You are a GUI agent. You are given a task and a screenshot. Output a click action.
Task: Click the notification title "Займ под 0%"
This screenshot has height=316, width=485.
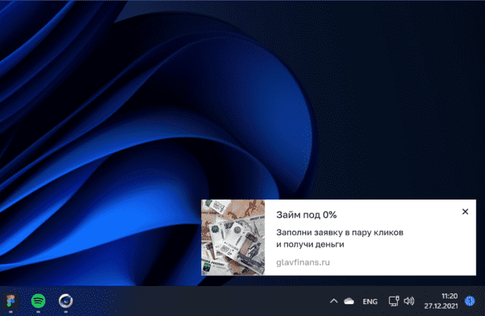coord(306,215)
